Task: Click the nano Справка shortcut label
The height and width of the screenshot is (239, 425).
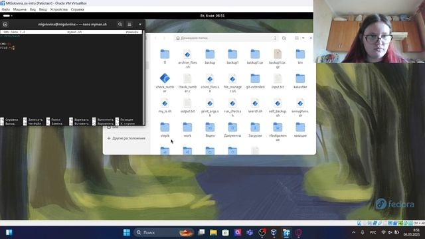Action: pos(12,119)
